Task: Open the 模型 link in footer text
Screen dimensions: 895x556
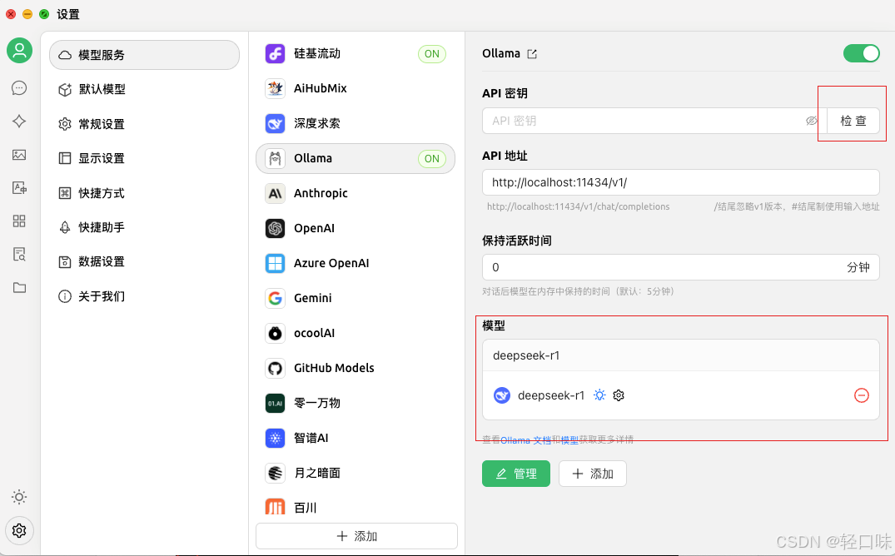Action: 569,440
